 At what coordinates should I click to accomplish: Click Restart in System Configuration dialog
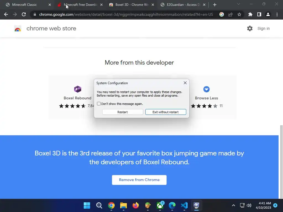tap(122, 112)
